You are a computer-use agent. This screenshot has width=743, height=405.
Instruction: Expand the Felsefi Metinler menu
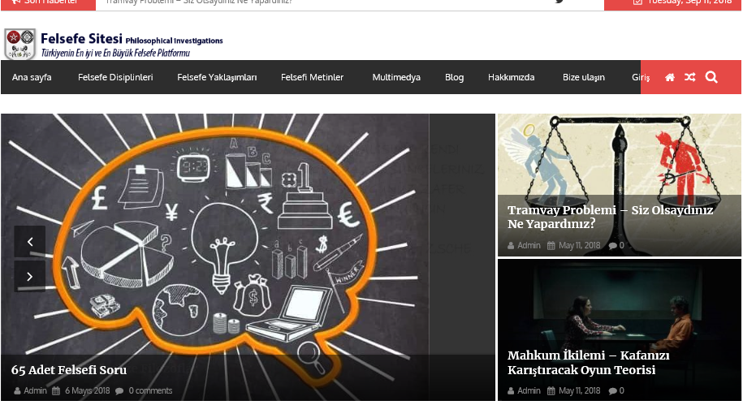313,77
